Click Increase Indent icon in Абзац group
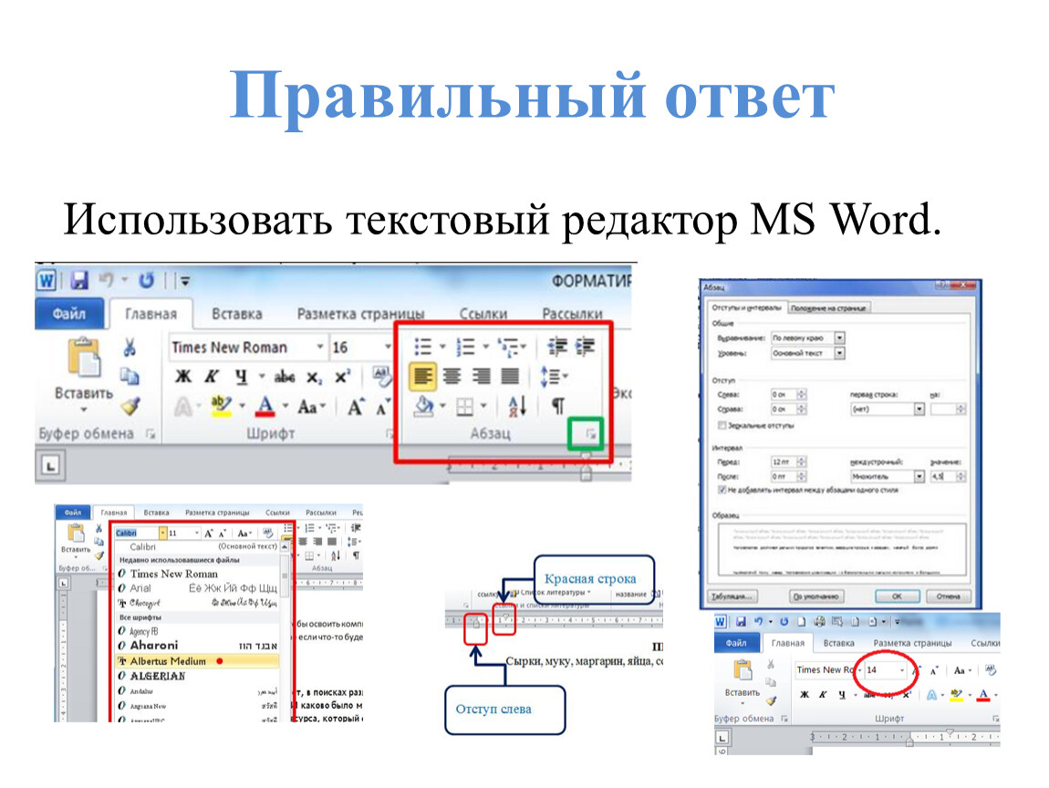Viewport: 1049px width, 788px height. (586, 347)
